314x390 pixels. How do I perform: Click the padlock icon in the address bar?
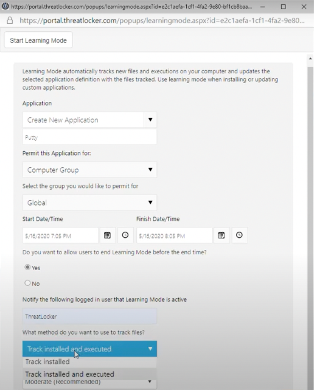click(10, 20)
